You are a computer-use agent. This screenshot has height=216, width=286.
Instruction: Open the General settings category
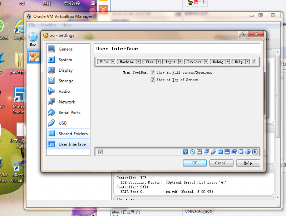(x=68, y=49)
